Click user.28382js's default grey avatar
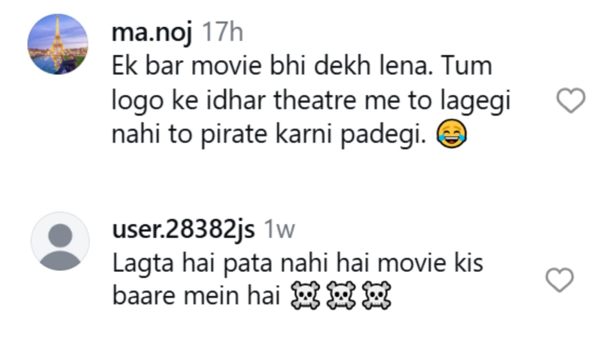 click(x=60, y=241)
